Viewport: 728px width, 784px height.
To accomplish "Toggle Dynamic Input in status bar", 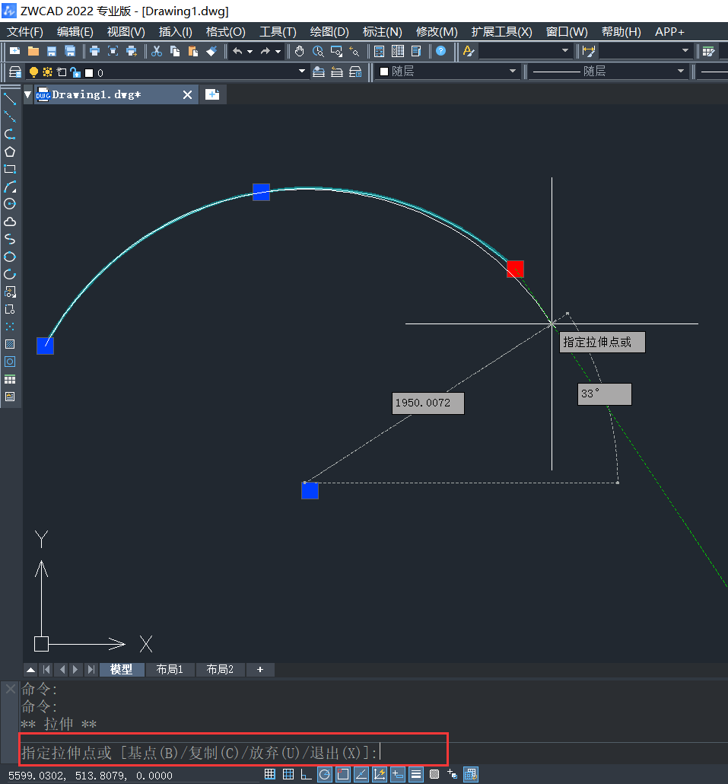I will point(398,775).
